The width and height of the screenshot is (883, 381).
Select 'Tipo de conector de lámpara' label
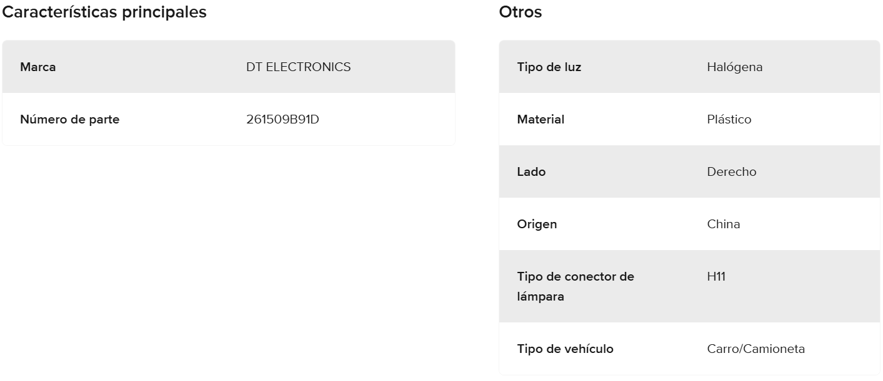coord(575,286)
